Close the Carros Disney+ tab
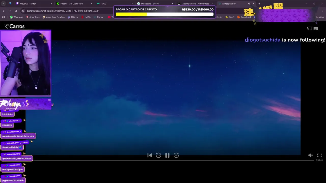The image size is (326, 183). pos(253,4)
